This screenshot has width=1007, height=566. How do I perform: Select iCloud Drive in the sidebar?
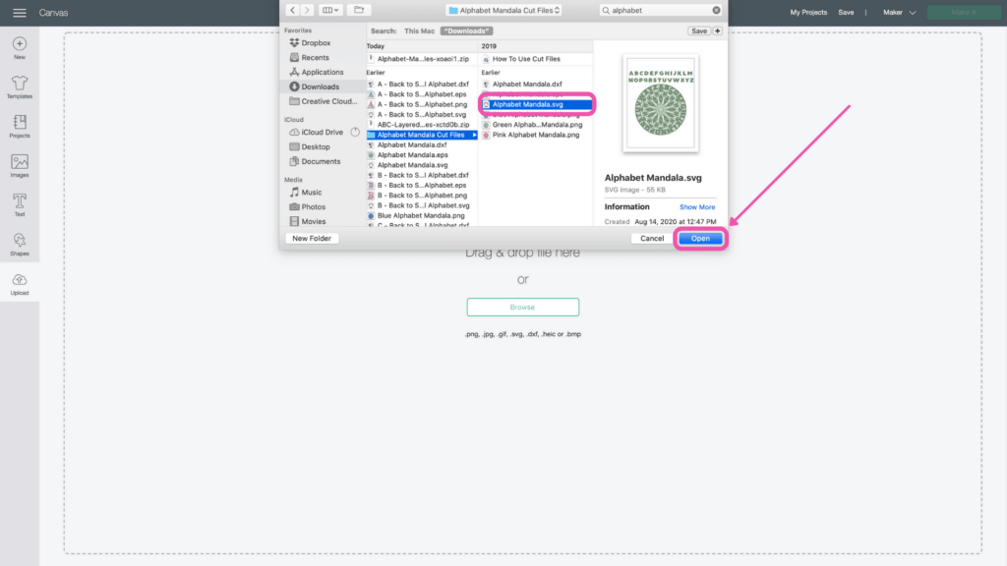click(x=317, y=133)
